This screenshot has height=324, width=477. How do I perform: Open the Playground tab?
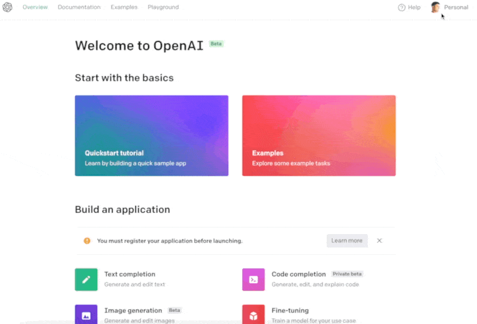[x=163, y=7]
